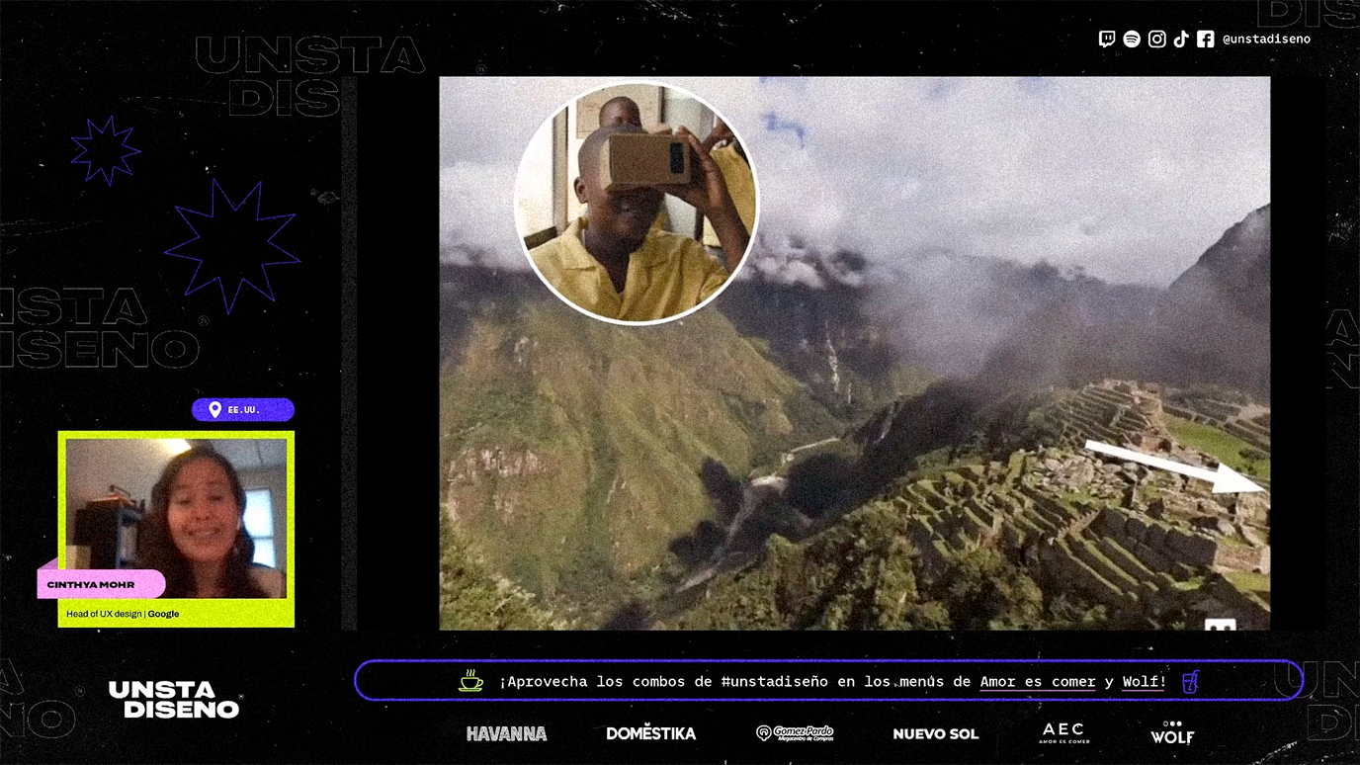Click the Cinthya Mohr name tag
The height and width of the screenshot is (765, 1360).
pyautogui.click(x=101, y=584)
